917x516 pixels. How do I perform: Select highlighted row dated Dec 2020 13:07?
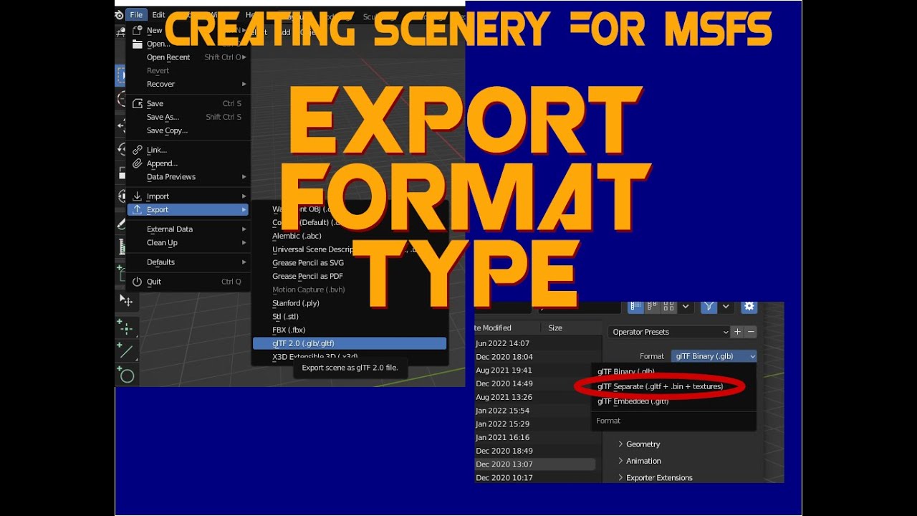pos(535,464)
